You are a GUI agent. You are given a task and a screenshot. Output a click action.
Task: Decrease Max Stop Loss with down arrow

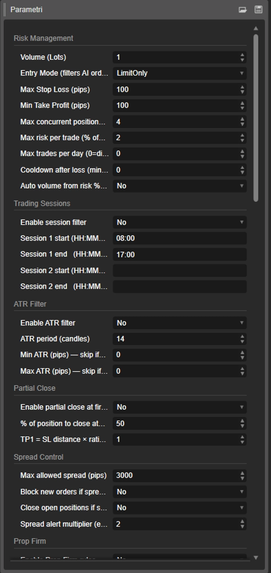point(243,92)
